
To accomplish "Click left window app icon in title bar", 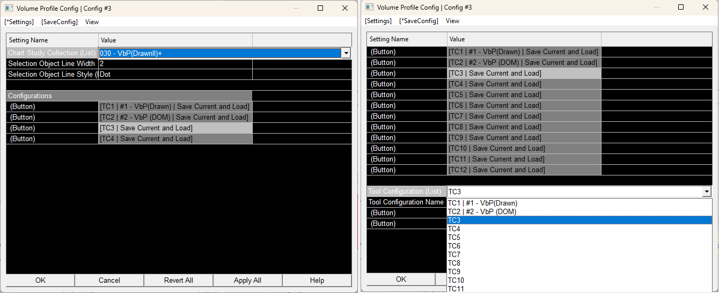I will (9, 8).
